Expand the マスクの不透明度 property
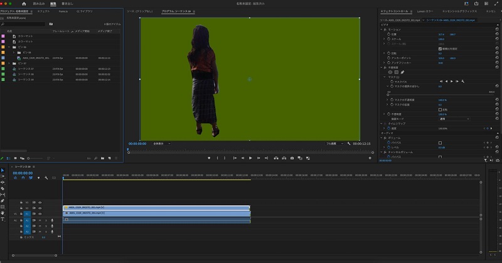Screen dimensions: 502x263 [x=387, y=100]
